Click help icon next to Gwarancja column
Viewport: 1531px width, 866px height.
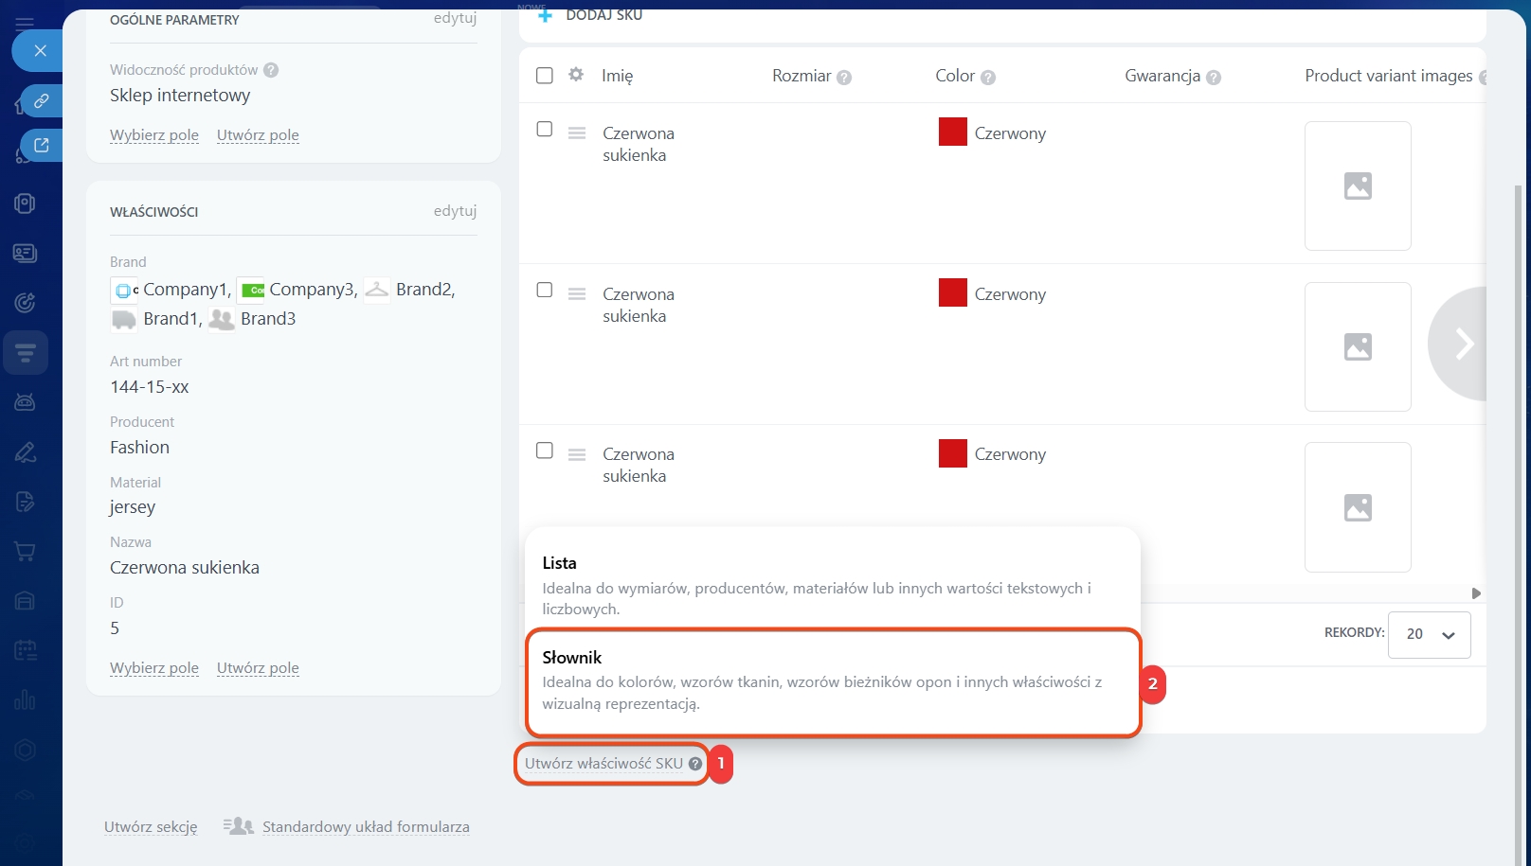coord(1214,78)
